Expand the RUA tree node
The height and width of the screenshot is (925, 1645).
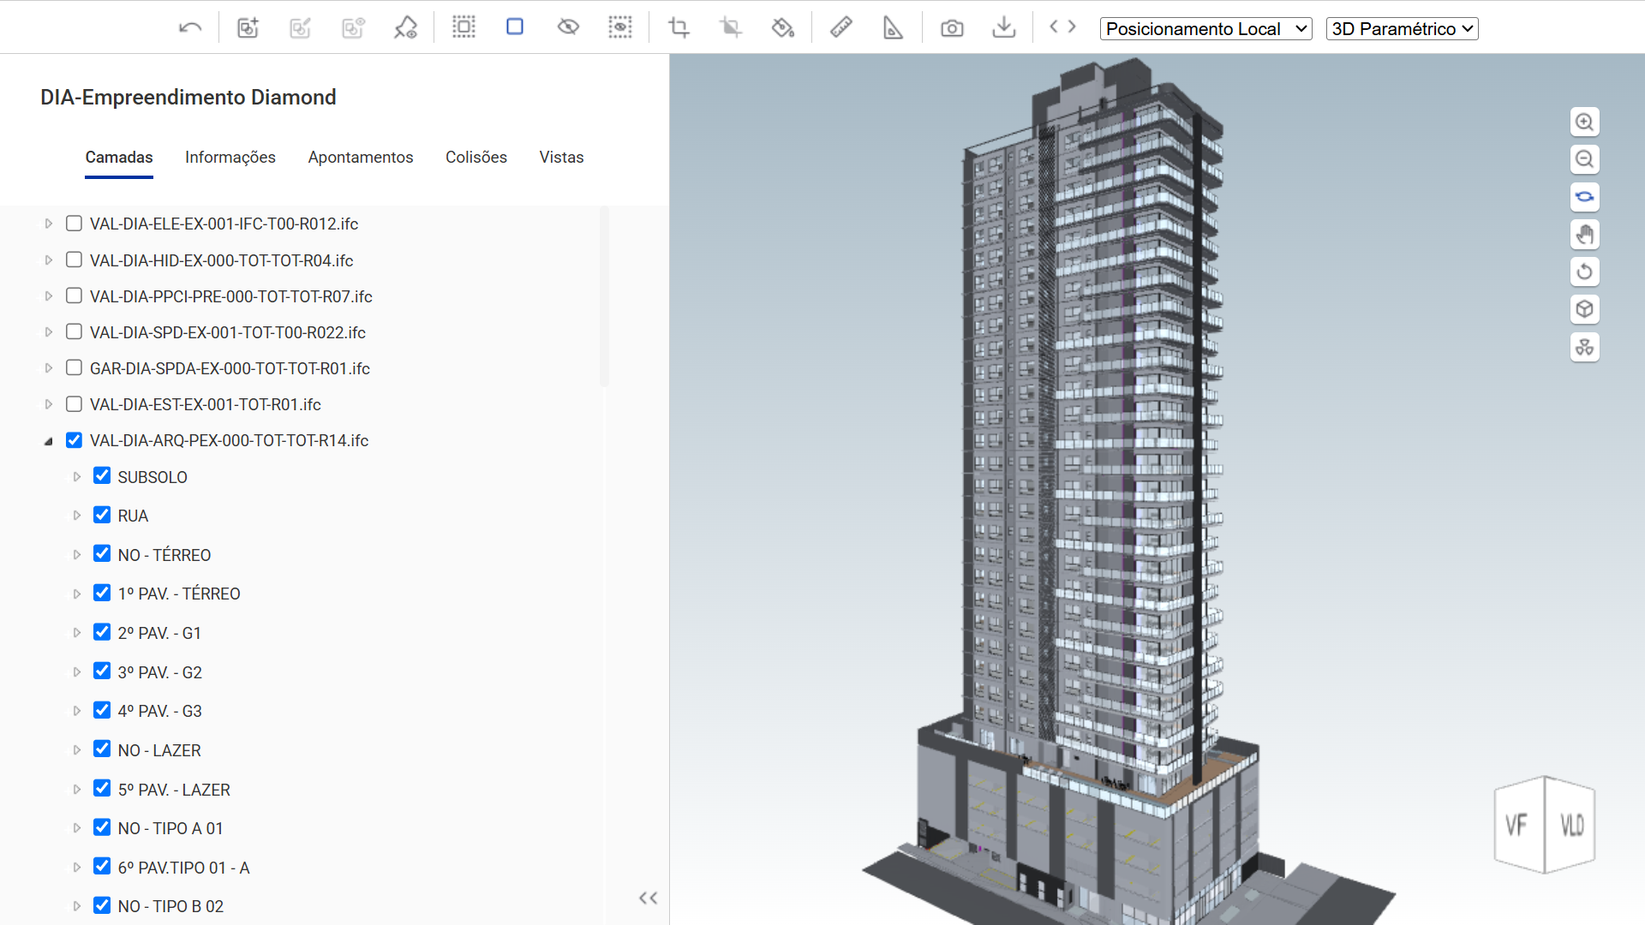pyautogui.click(x=77, y=516)
